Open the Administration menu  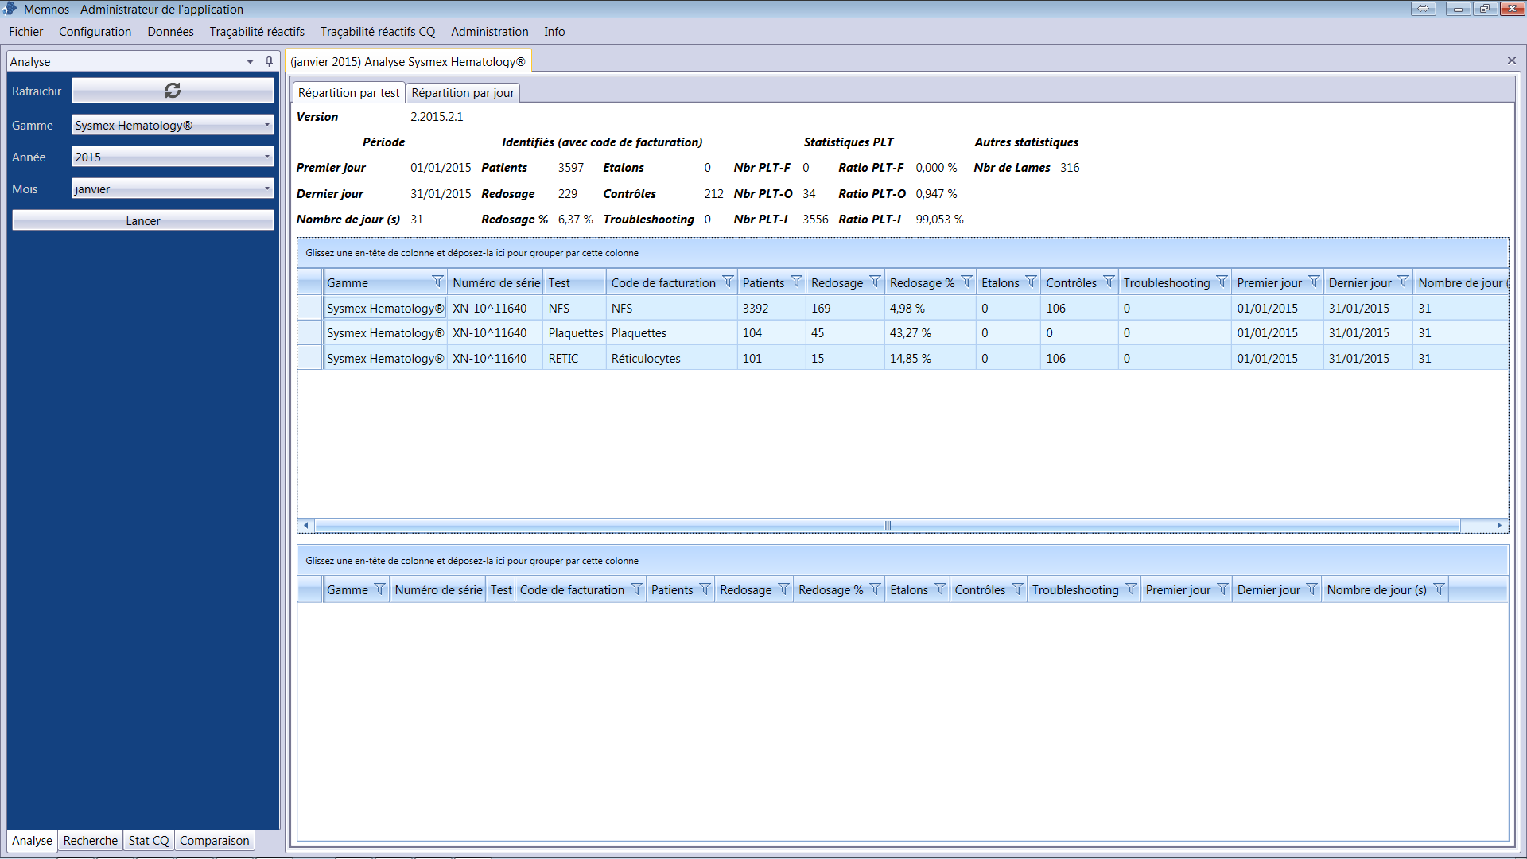[x=489, y=32]
